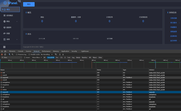Open the No throttling dropdown
Image resolution: width=181 pixels, height=111 pixels.
click(x=46, y=54)
